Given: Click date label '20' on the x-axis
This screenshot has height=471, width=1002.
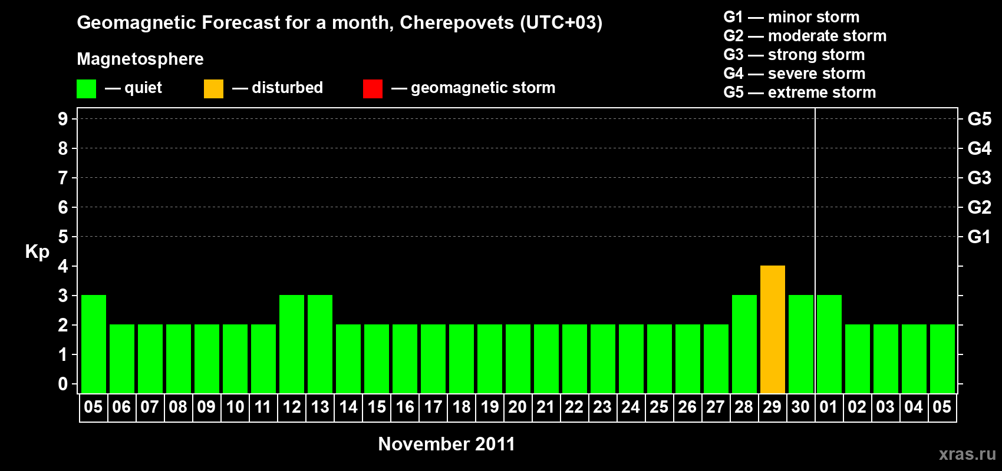Looking at the screenshot, I should 518,407.
